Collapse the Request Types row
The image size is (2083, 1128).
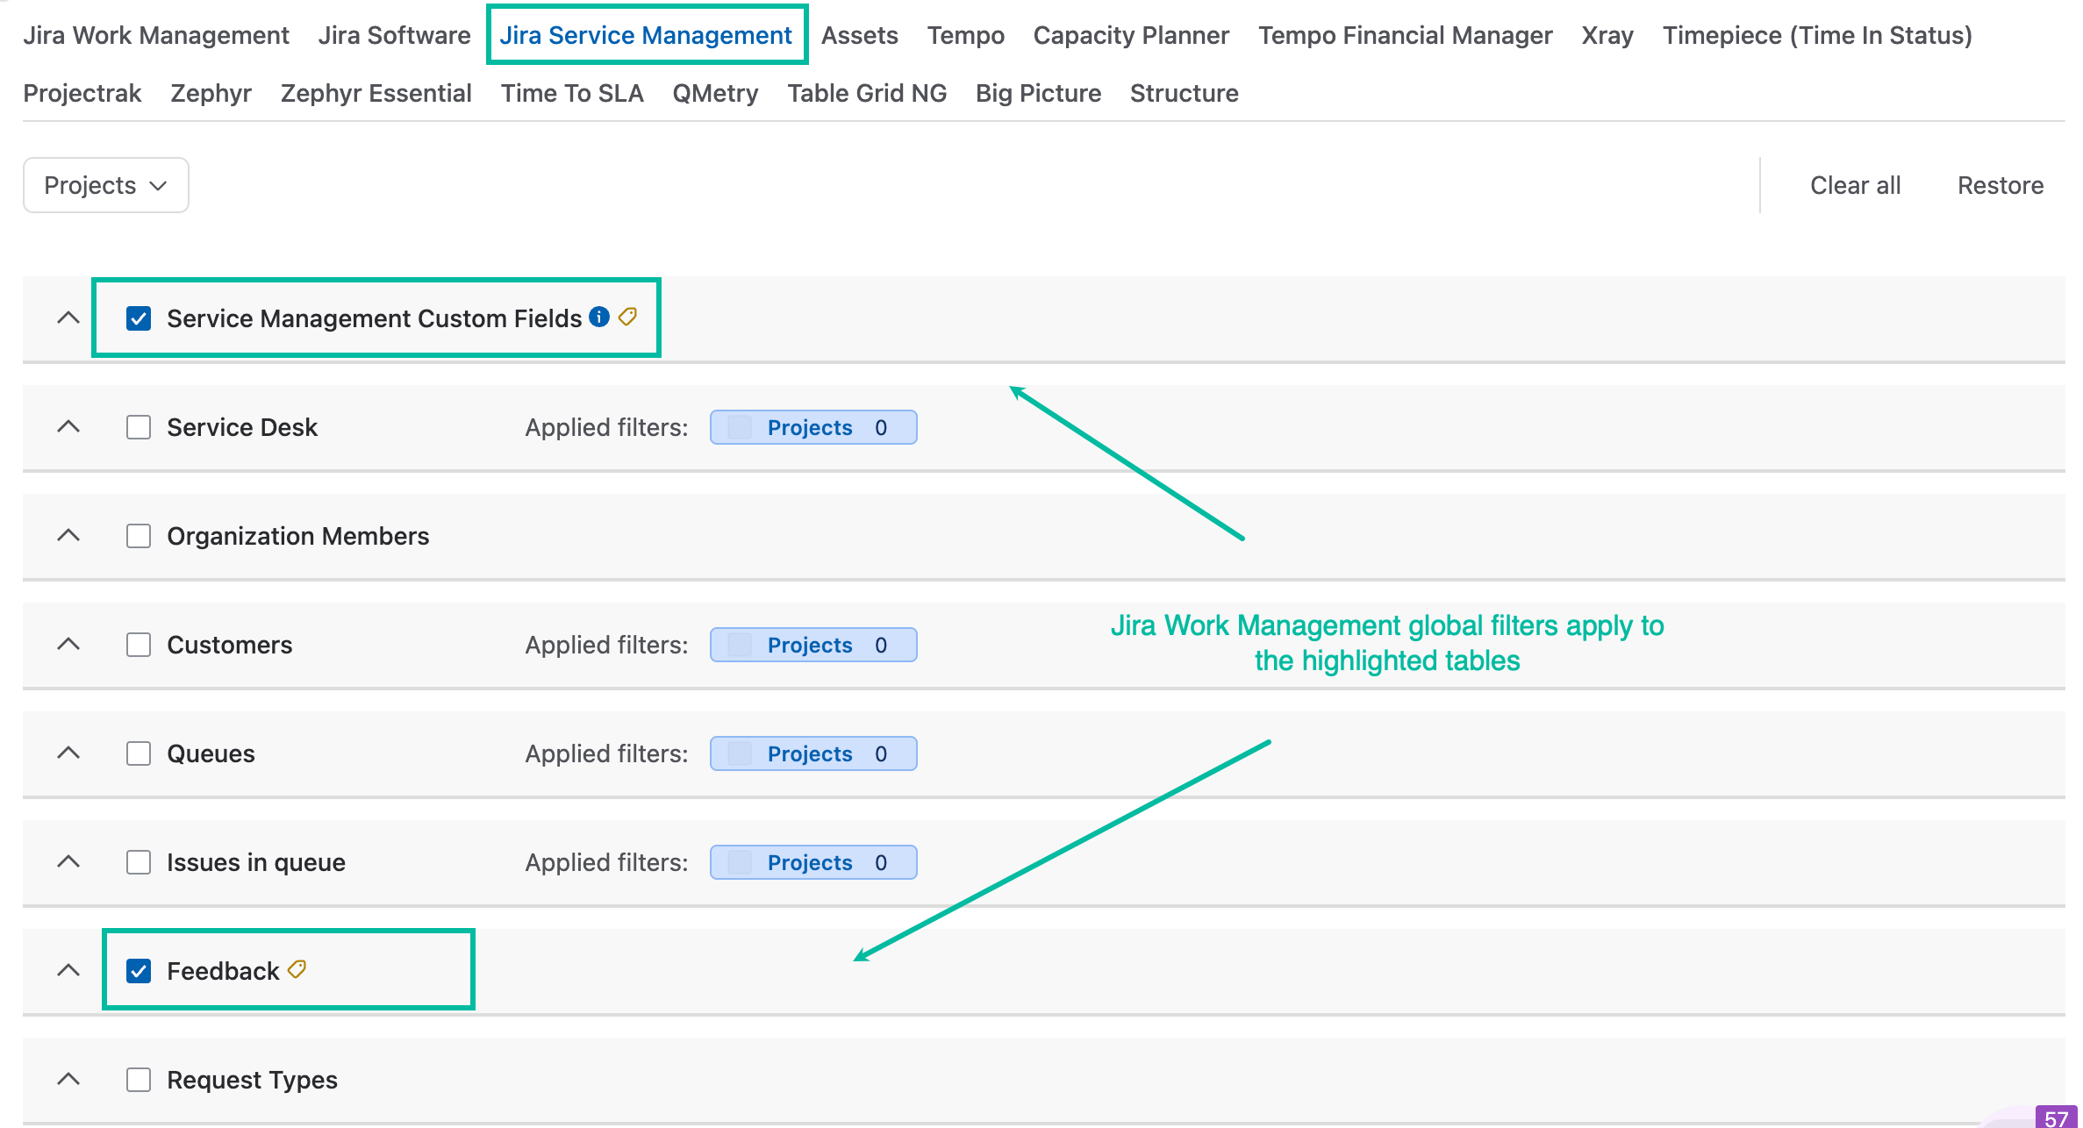pyautogui.click(x=68, y=1079)
